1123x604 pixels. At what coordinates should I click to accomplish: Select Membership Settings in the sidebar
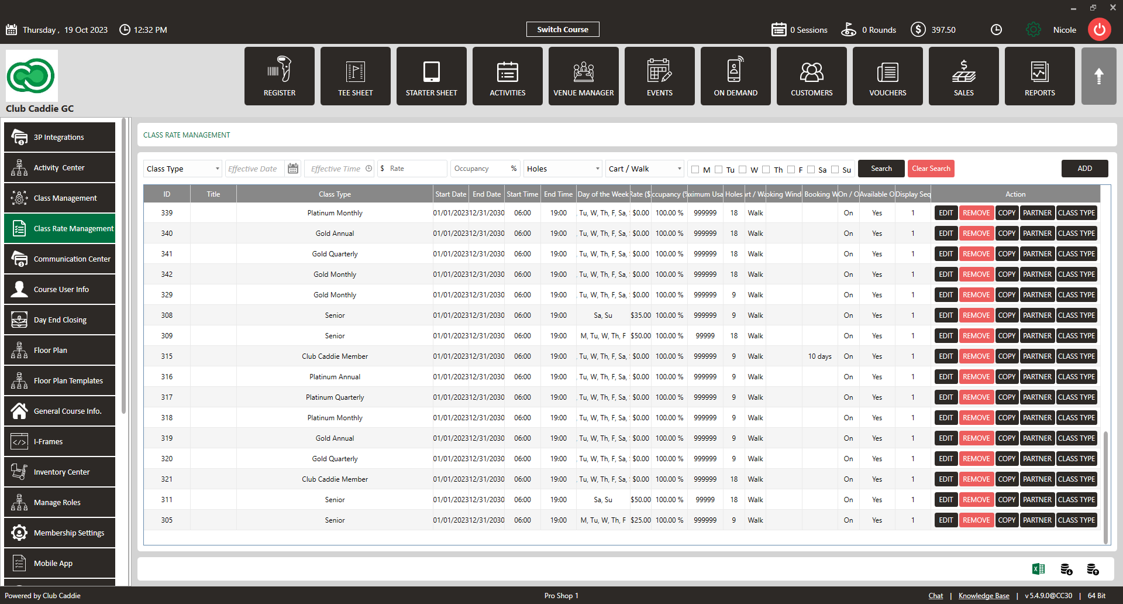pos(60,533)
